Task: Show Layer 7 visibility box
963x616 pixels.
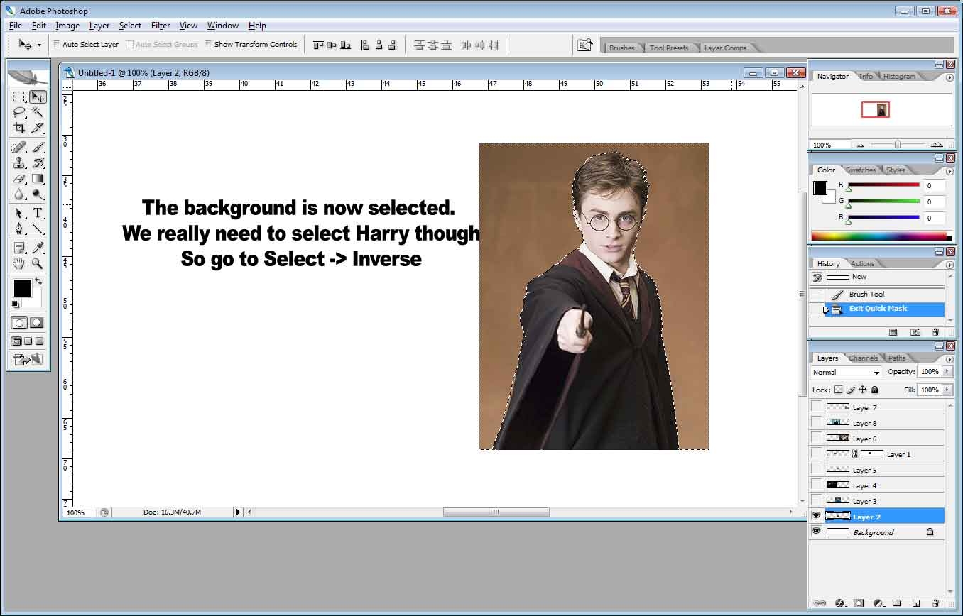Action: (x=817, y=407)
